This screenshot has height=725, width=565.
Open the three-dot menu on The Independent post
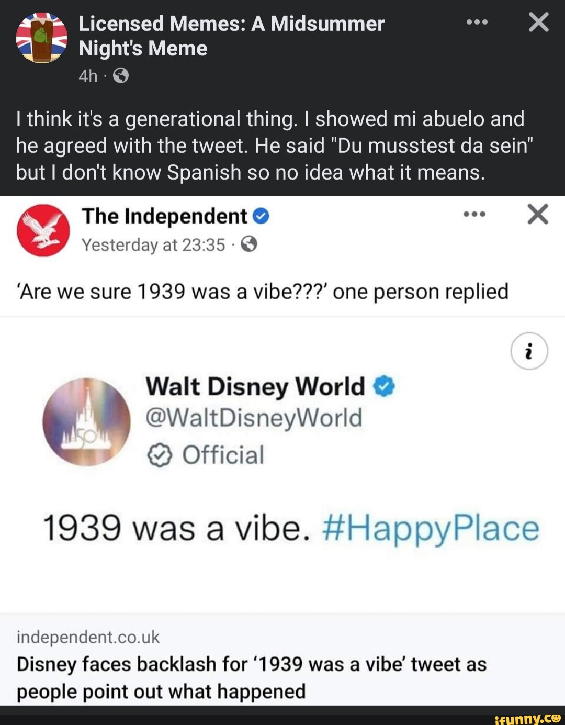pyautogui.click(x=474, y=215)
